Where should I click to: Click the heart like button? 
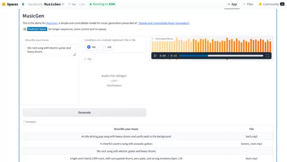pyautogui.click(x=72, y=4)
